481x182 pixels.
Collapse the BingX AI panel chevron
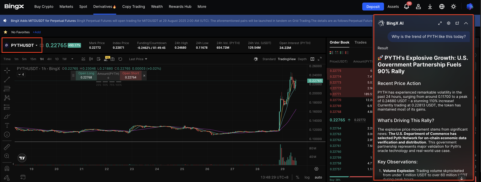point(466,23)
